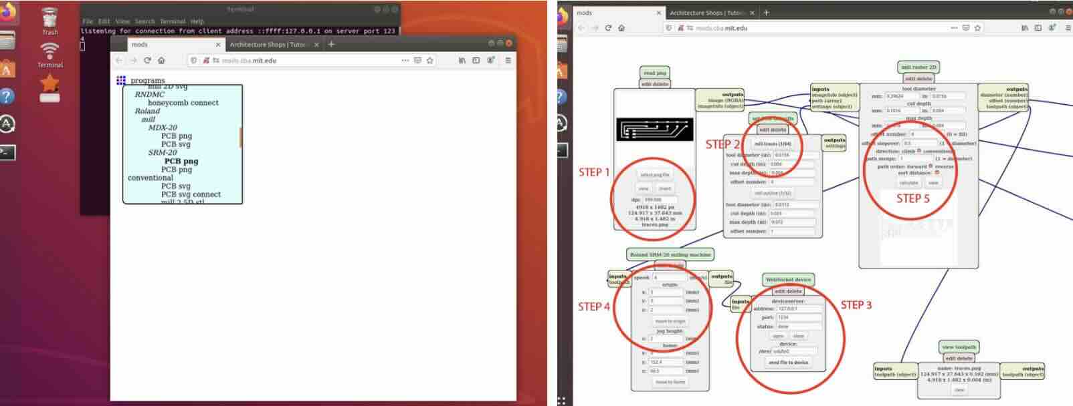
Task: Select the climb direction radio button
Action: tap(919, 151)
